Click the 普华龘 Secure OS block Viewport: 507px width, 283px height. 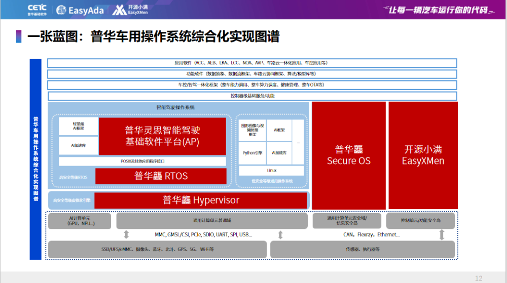click(349, 155)
